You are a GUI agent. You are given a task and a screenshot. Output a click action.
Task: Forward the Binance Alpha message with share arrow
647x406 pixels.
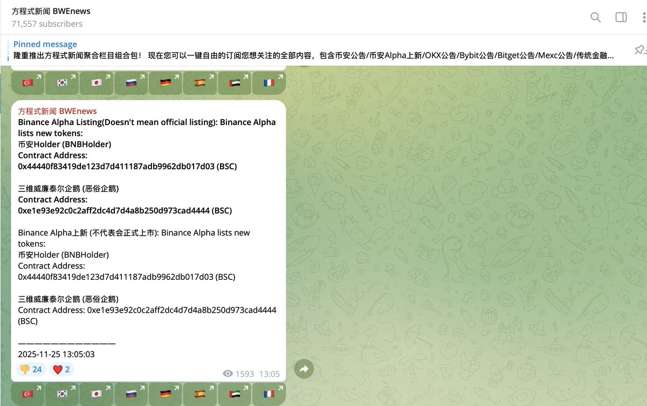[303, 369]
